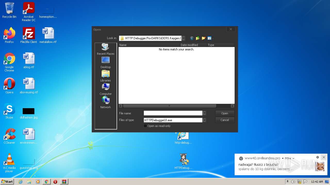This screenshot has width=330, height=185.
Task: Select Desktop in the places sidebar
Action: (105, 62)
